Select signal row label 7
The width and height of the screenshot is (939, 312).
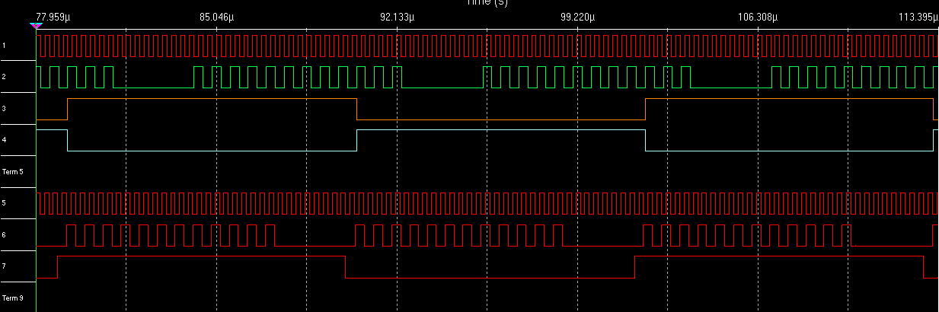point(4,266)
